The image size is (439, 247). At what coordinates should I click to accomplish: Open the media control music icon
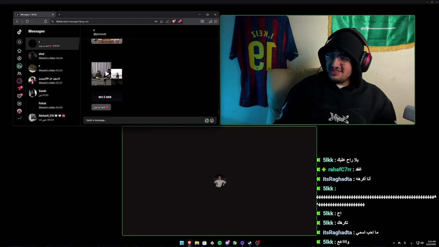coord(210,21)
